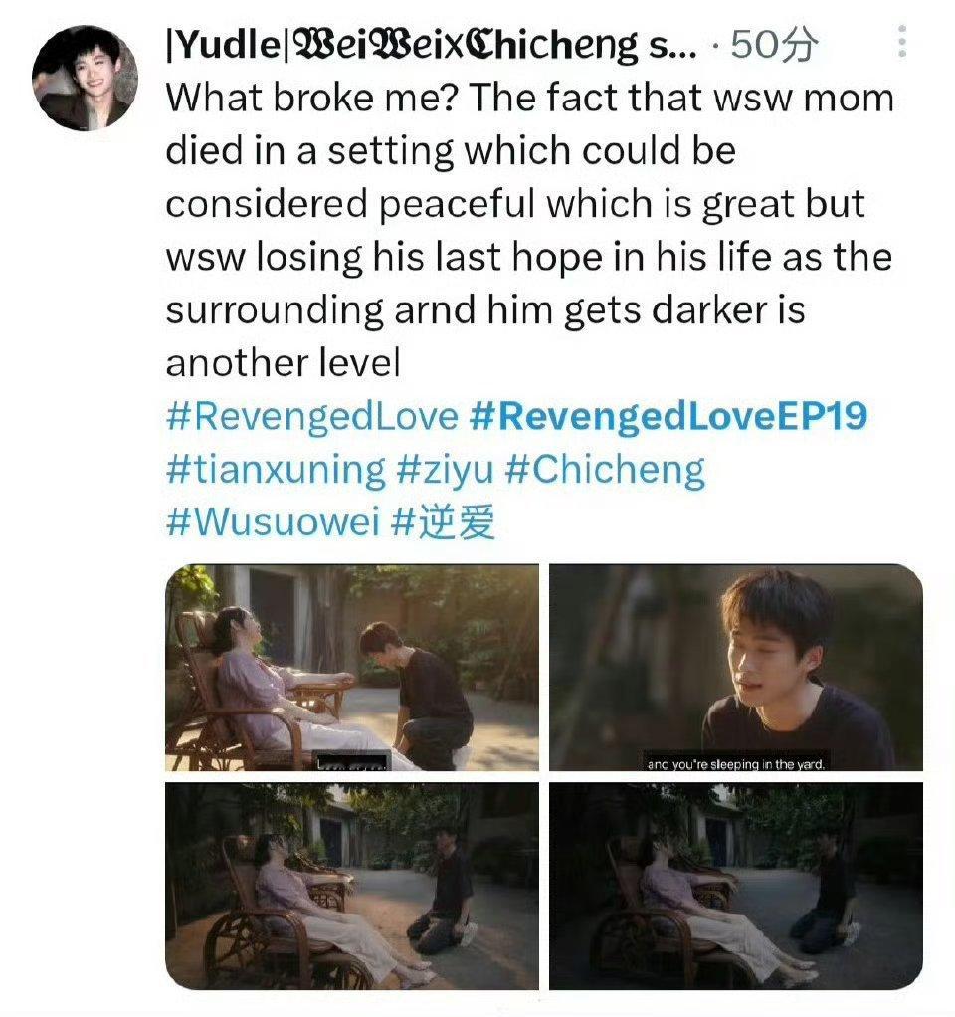Open the #Wusuowei hashtag
The image size is (955, 1017).
click(273, 521)
